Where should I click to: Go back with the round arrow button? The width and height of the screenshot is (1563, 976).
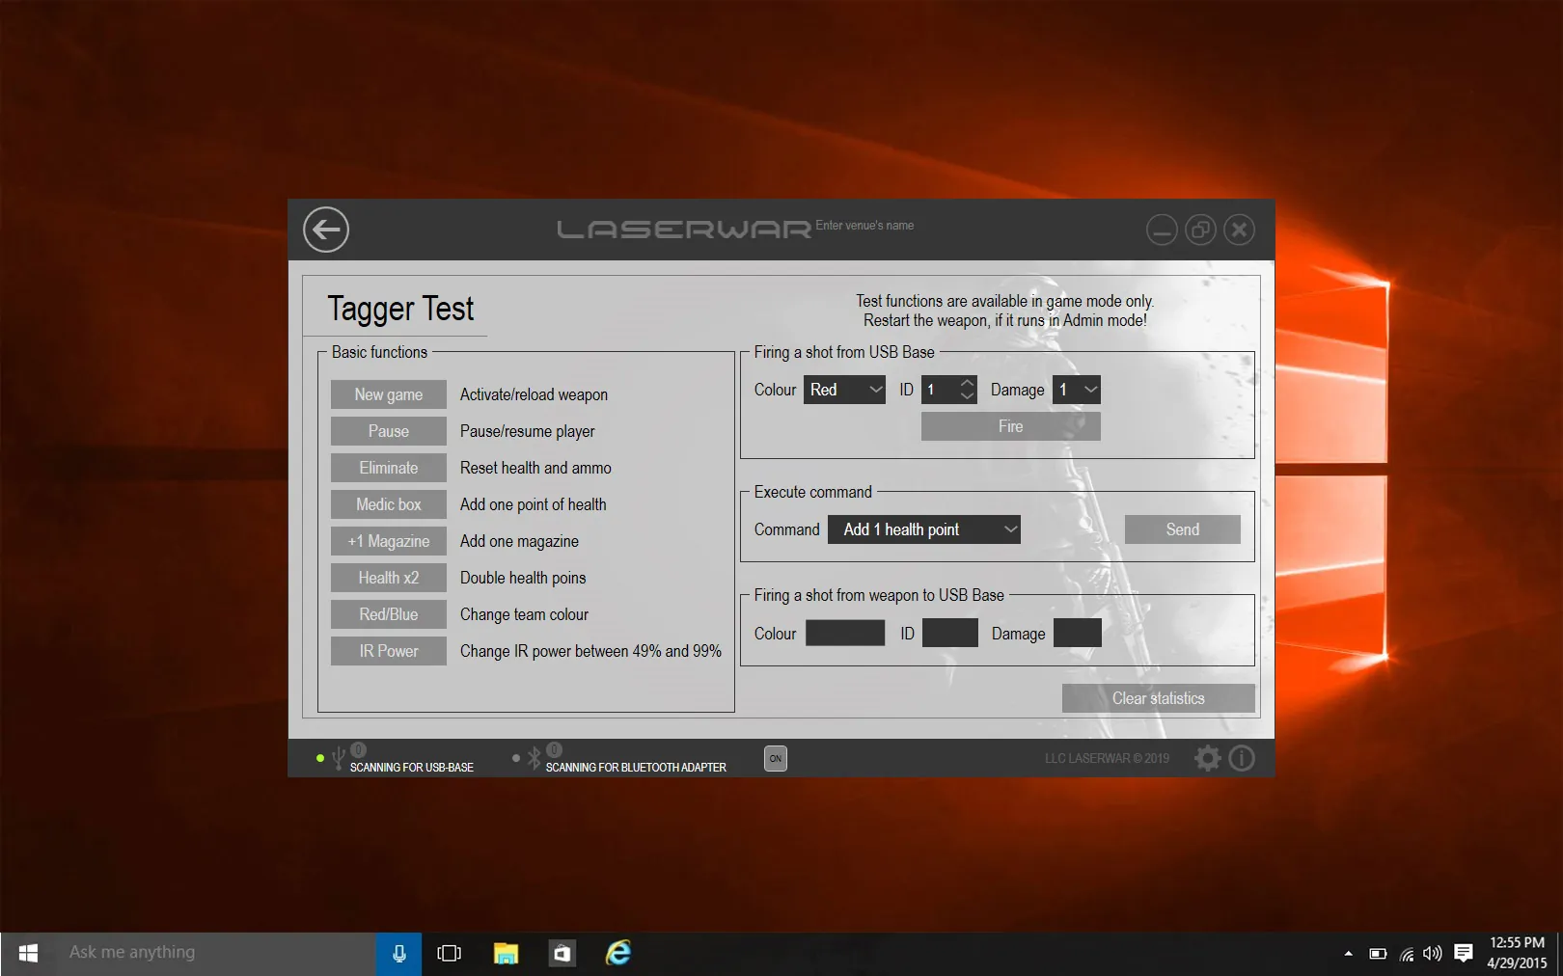[326, 230]
